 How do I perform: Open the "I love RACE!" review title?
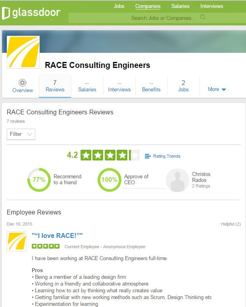[57, 236]
